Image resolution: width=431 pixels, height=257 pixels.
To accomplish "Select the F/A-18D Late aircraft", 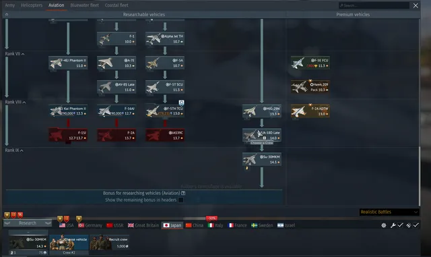I will [x=262, y=136].
